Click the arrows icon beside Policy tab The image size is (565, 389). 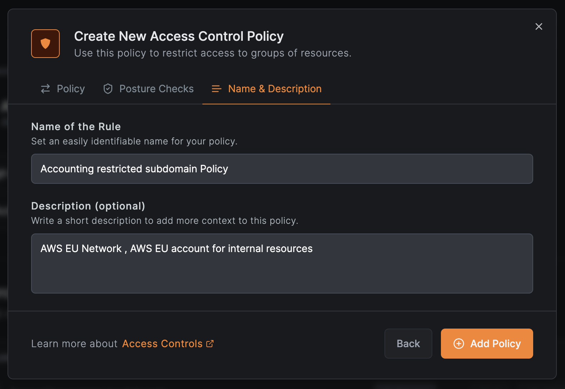coord(45,89)
